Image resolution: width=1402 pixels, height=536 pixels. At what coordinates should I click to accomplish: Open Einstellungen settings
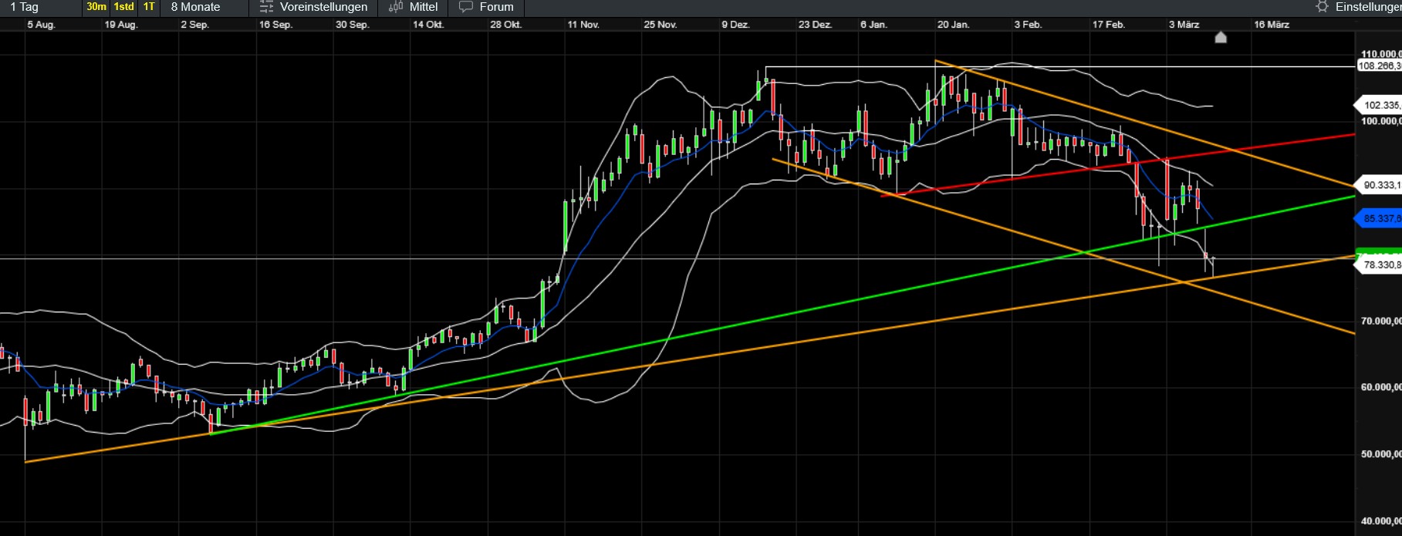[1359, 7]
